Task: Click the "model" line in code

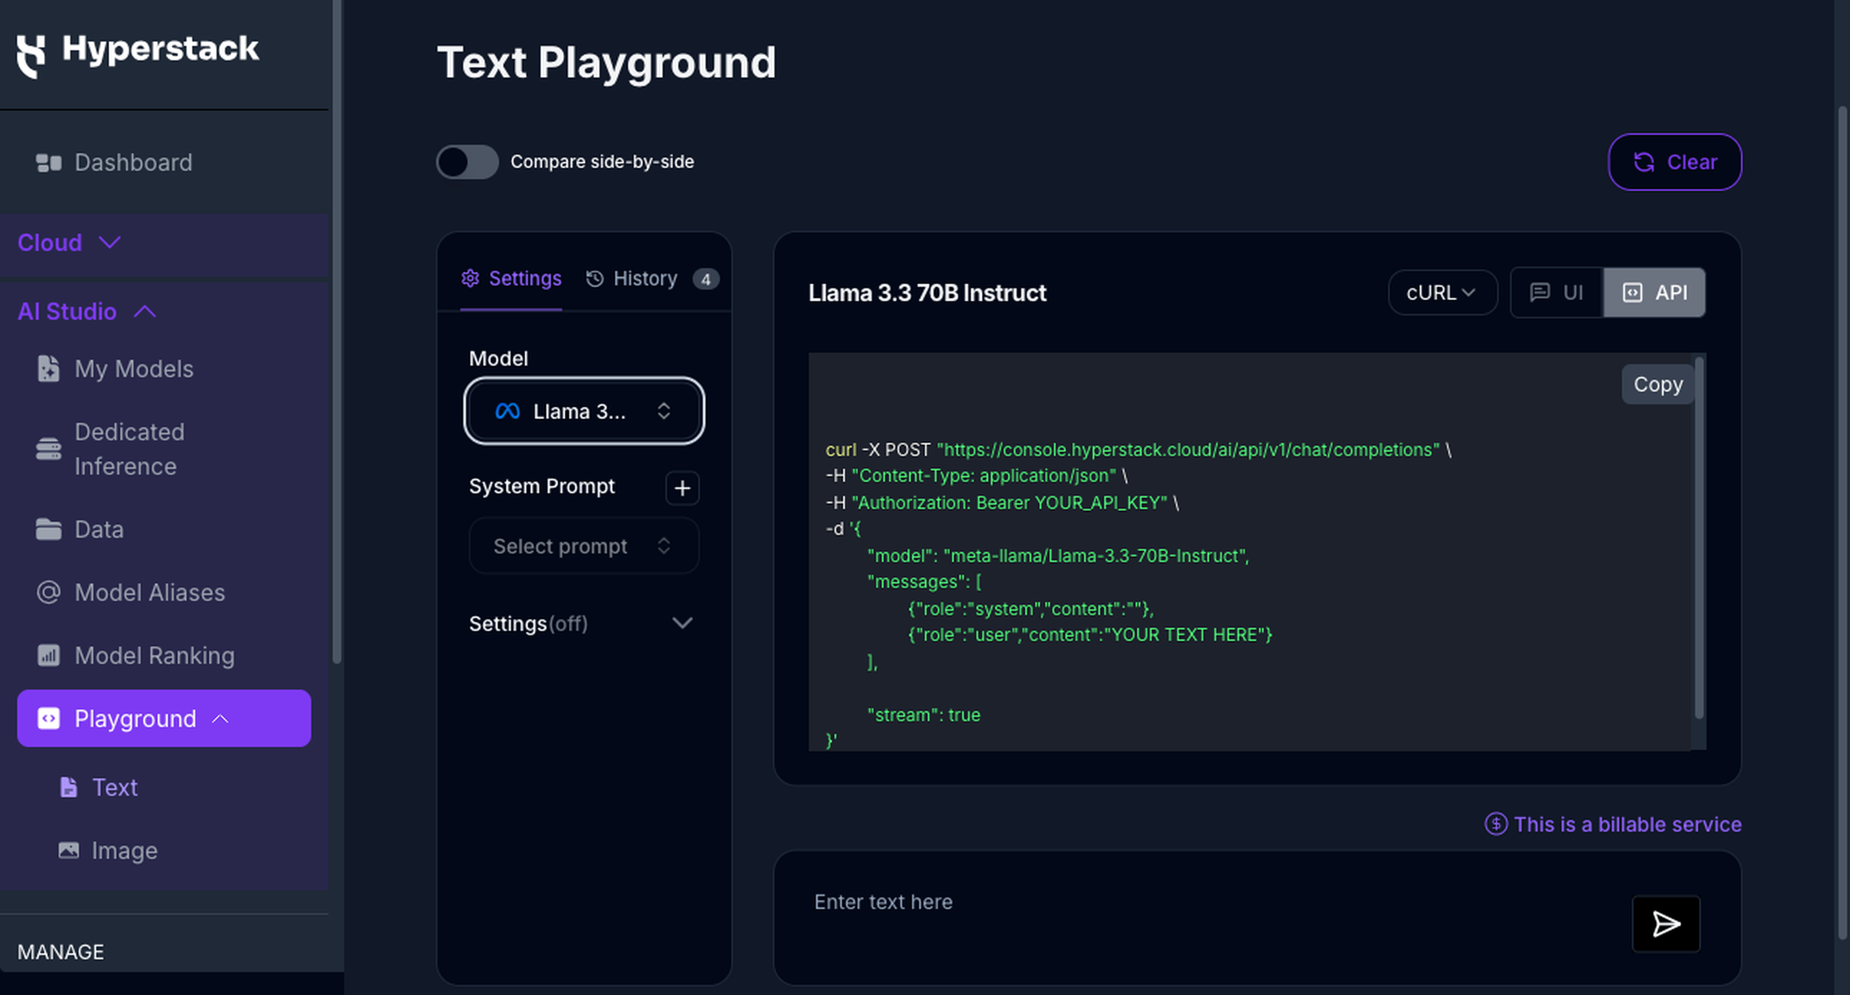Action: (1058, 556)
